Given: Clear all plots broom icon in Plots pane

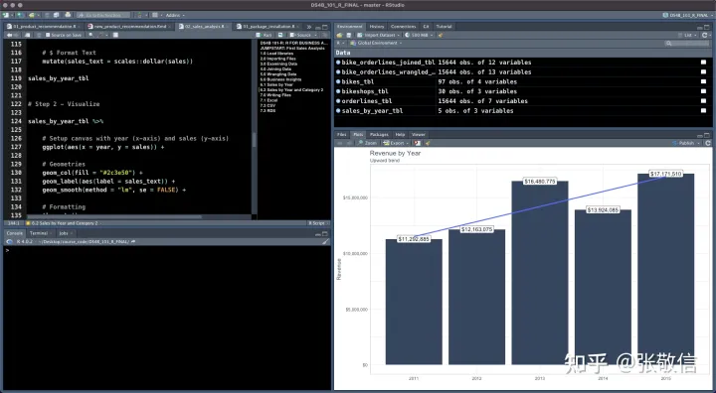Looking at the screenshot, I should [428, 143].
